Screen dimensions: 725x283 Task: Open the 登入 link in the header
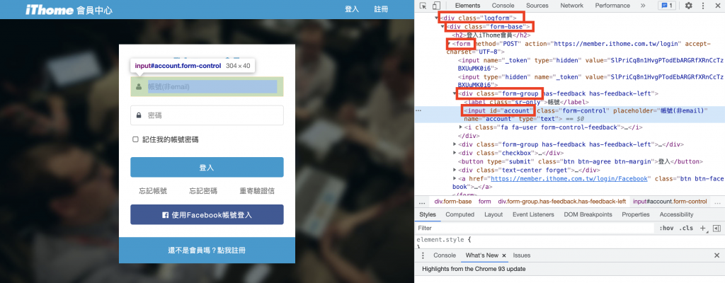(352, 9)
